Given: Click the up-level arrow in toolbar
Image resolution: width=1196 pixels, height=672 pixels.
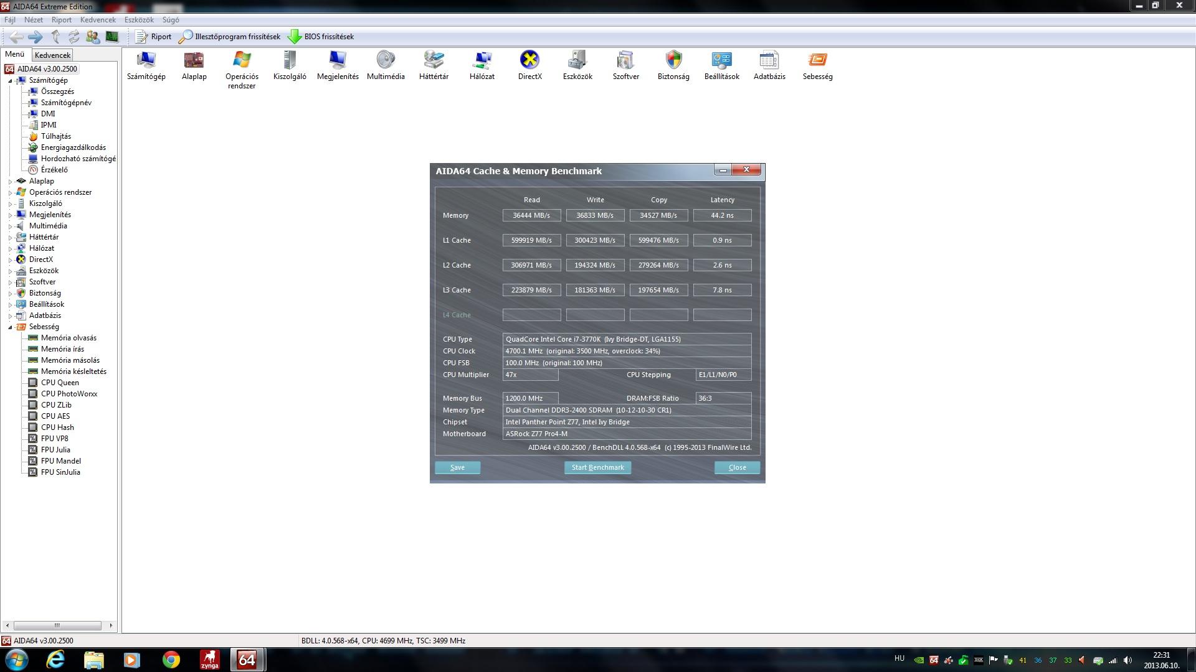Looking at the screenshot, I should 55,37.
